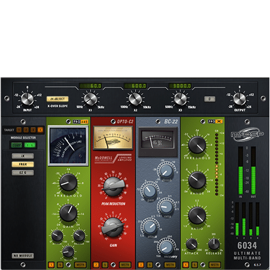Click the BC-22 recovery knob
The height and width of the screenshot is (270, 270).
166,247
